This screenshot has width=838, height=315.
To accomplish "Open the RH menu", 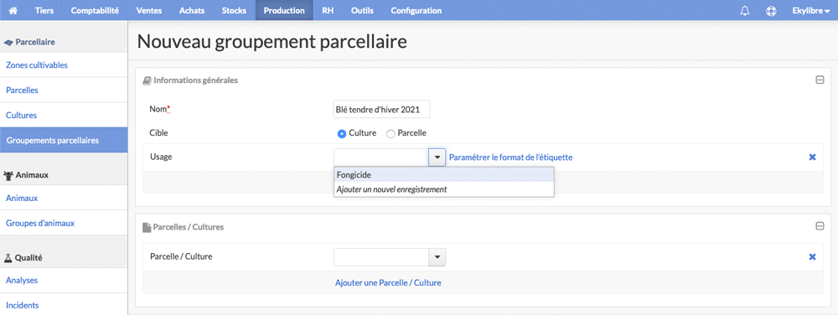I will [x=328, y=10].
